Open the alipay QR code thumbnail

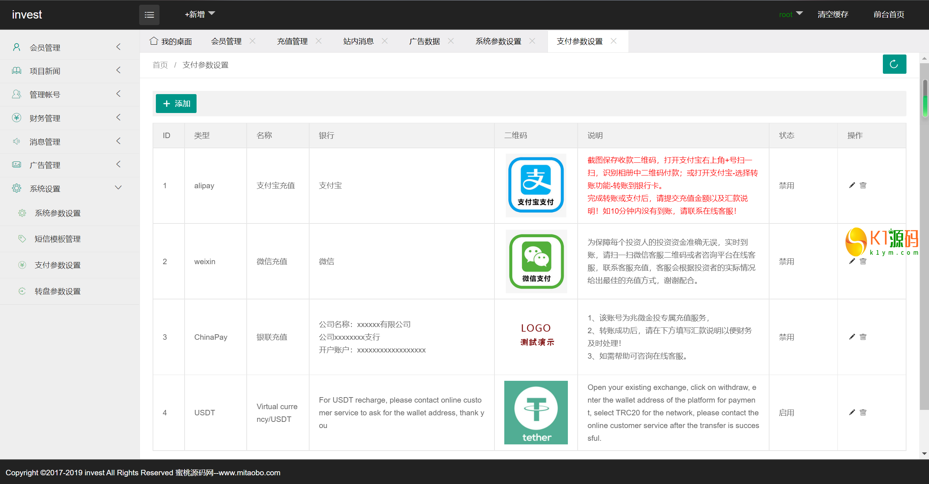(x=536, y=185)
